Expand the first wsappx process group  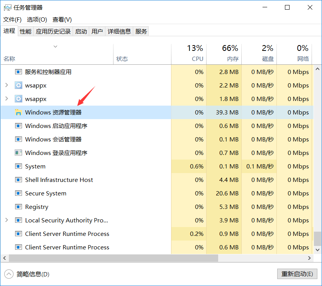click(7, 85)
